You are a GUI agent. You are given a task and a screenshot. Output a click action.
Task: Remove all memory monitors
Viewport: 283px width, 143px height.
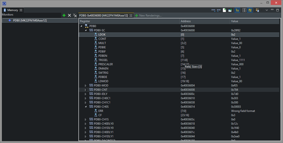tap(75, 15)
